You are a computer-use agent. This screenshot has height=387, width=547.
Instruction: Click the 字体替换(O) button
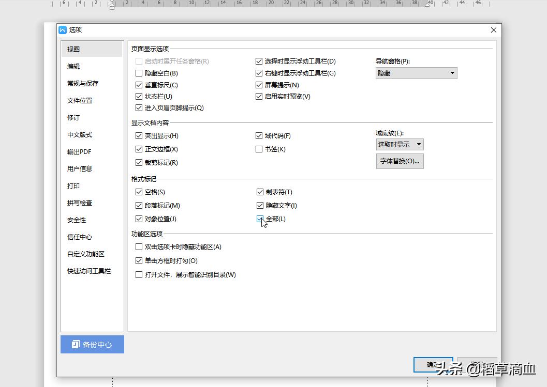399,161
